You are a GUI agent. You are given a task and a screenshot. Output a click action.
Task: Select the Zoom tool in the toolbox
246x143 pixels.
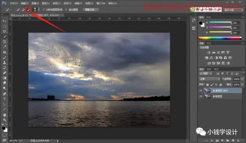coord(5,120)
